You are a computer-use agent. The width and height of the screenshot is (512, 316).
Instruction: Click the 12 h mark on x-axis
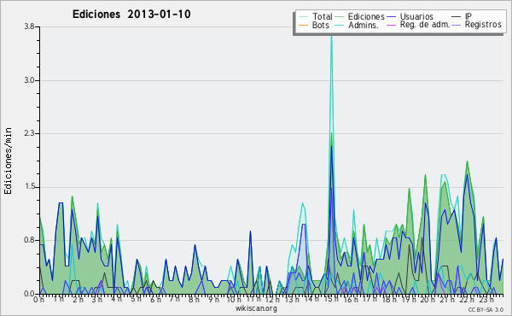(x=272, y=299)
